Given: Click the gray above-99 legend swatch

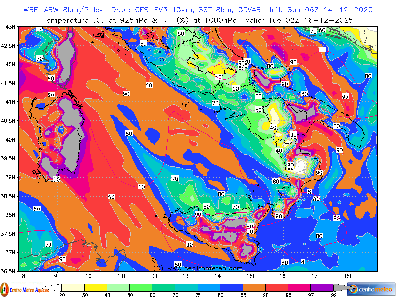Looking at the screenshot, I should [x=340, y=287].
